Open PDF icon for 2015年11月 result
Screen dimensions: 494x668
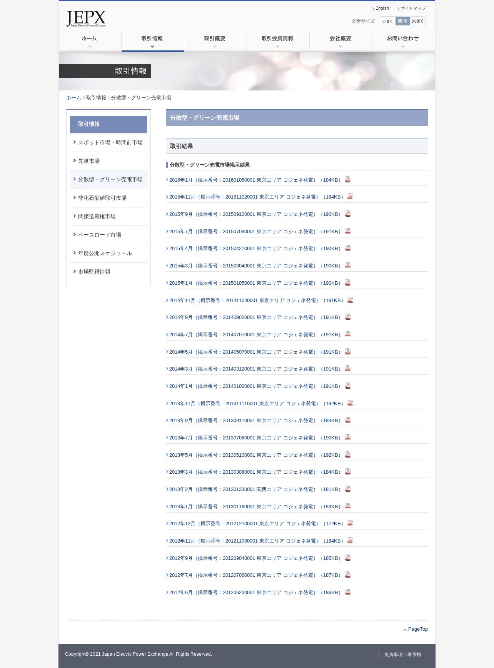click(x=350, y=196)
